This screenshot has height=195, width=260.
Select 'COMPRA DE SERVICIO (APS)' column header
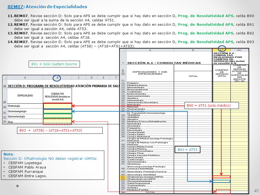[x=222, y=73]
